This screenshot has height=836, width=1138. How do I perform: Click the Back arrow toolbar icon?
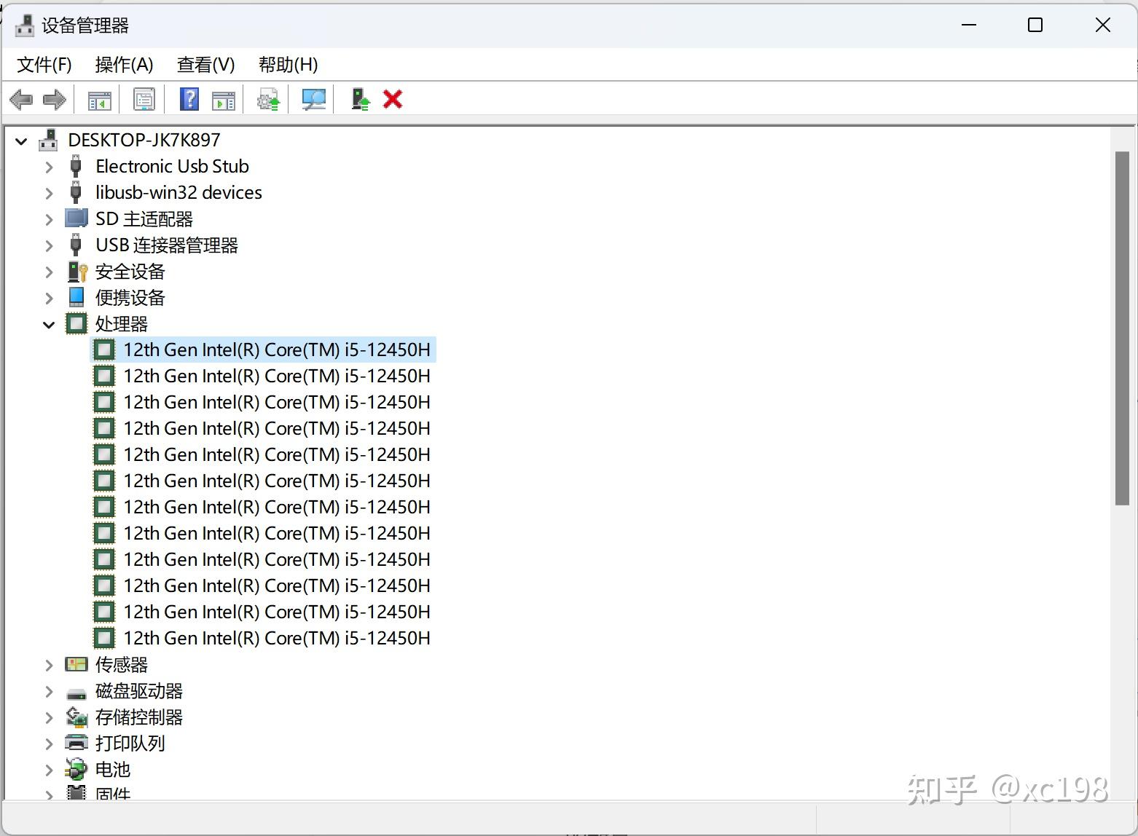(22, 99)
